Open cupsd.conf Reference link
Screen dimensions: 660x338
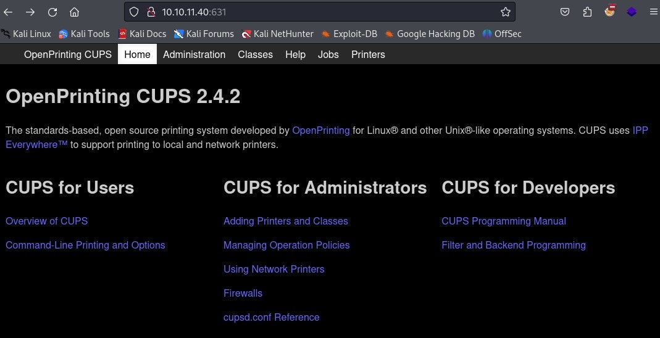coord(272,317)
